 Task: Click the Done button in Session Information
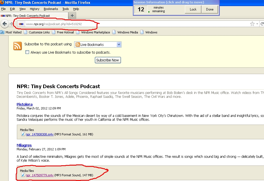pos(209,9)
